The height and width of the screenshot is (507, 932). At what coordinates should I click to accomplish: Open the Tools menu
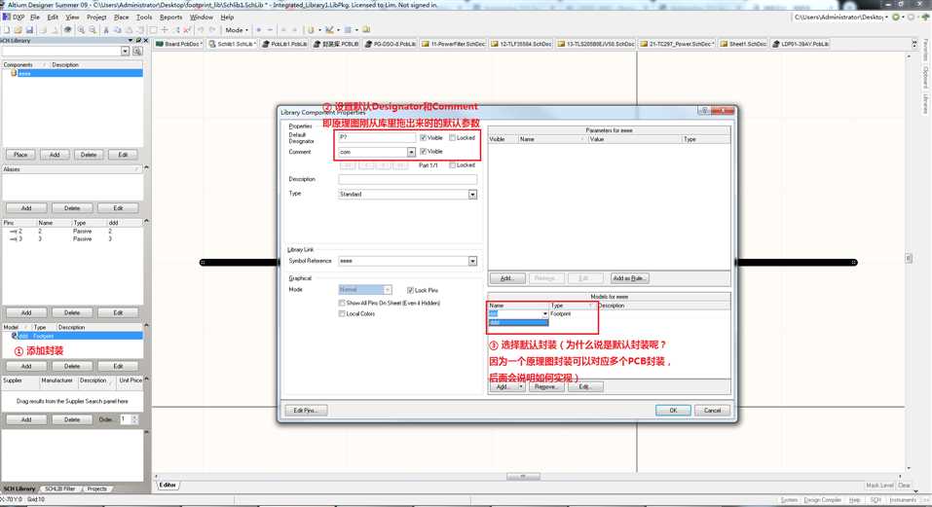pos(144,18)
